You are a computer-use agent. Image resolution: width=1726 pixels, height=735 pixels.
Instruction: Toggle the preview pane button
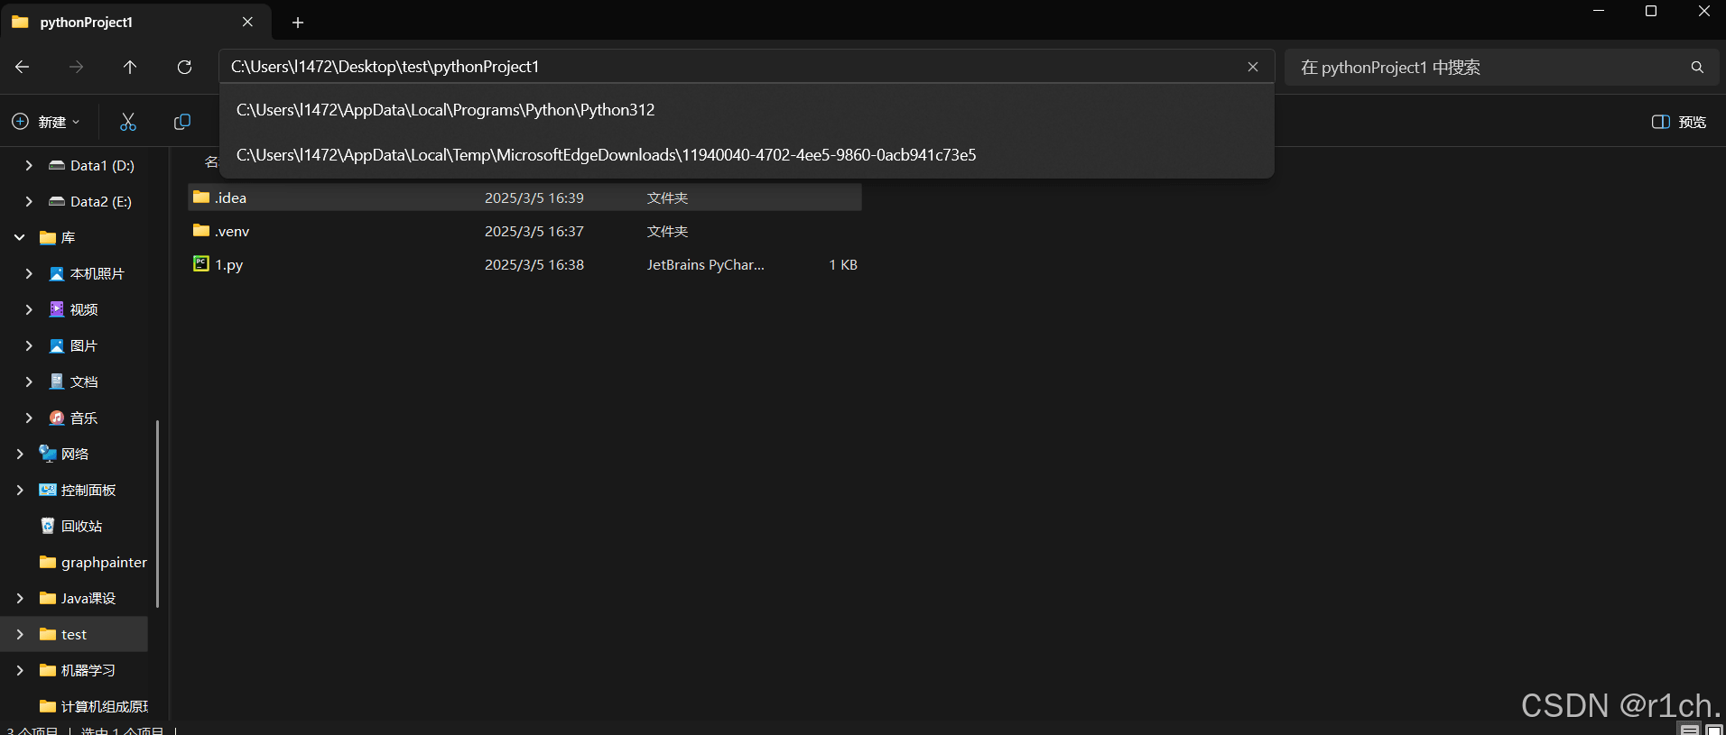[1679, 122]
